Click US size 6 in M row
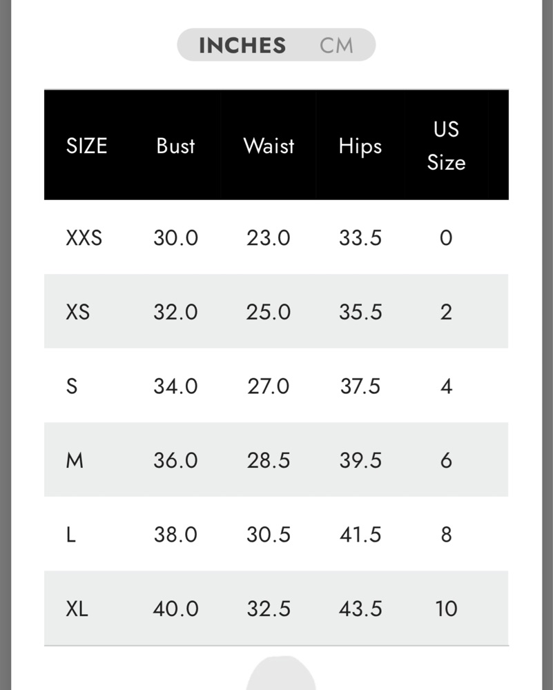553x690 pixels. click(446, 460)
